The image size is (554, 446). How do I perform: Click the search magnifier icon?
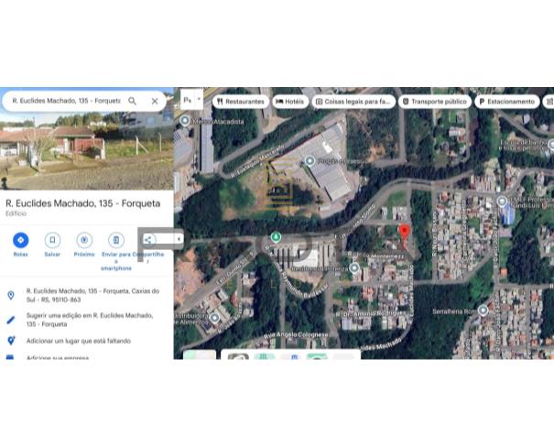tap(132, 101)
